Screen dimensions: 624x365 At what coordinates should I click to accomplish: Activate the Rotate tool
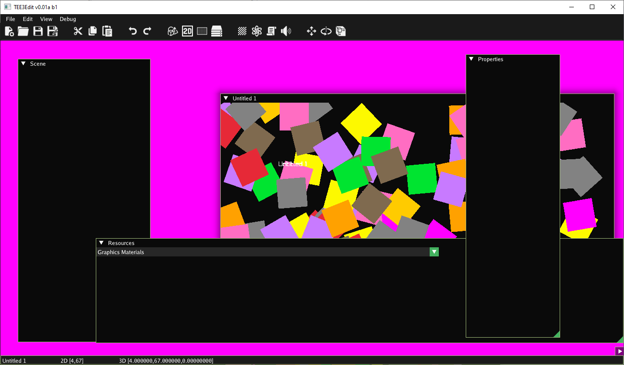click(x=326, y=31)
